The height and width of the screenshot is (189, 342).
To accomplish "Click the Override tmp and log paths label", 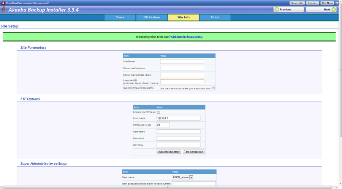I will point(138,88).
